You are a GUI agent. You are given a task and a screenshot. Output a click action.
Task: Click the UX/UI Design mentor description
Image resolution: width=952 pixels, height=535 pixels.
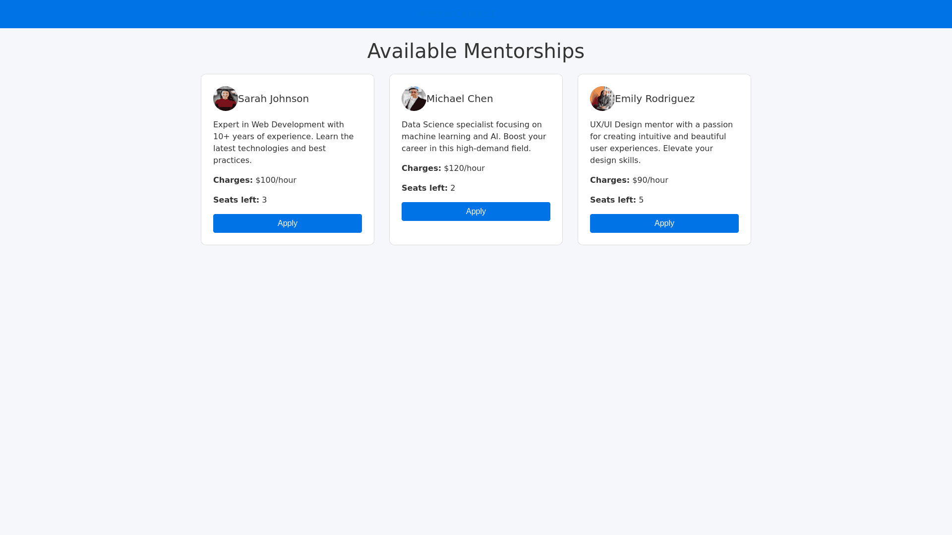pos(661,143)
